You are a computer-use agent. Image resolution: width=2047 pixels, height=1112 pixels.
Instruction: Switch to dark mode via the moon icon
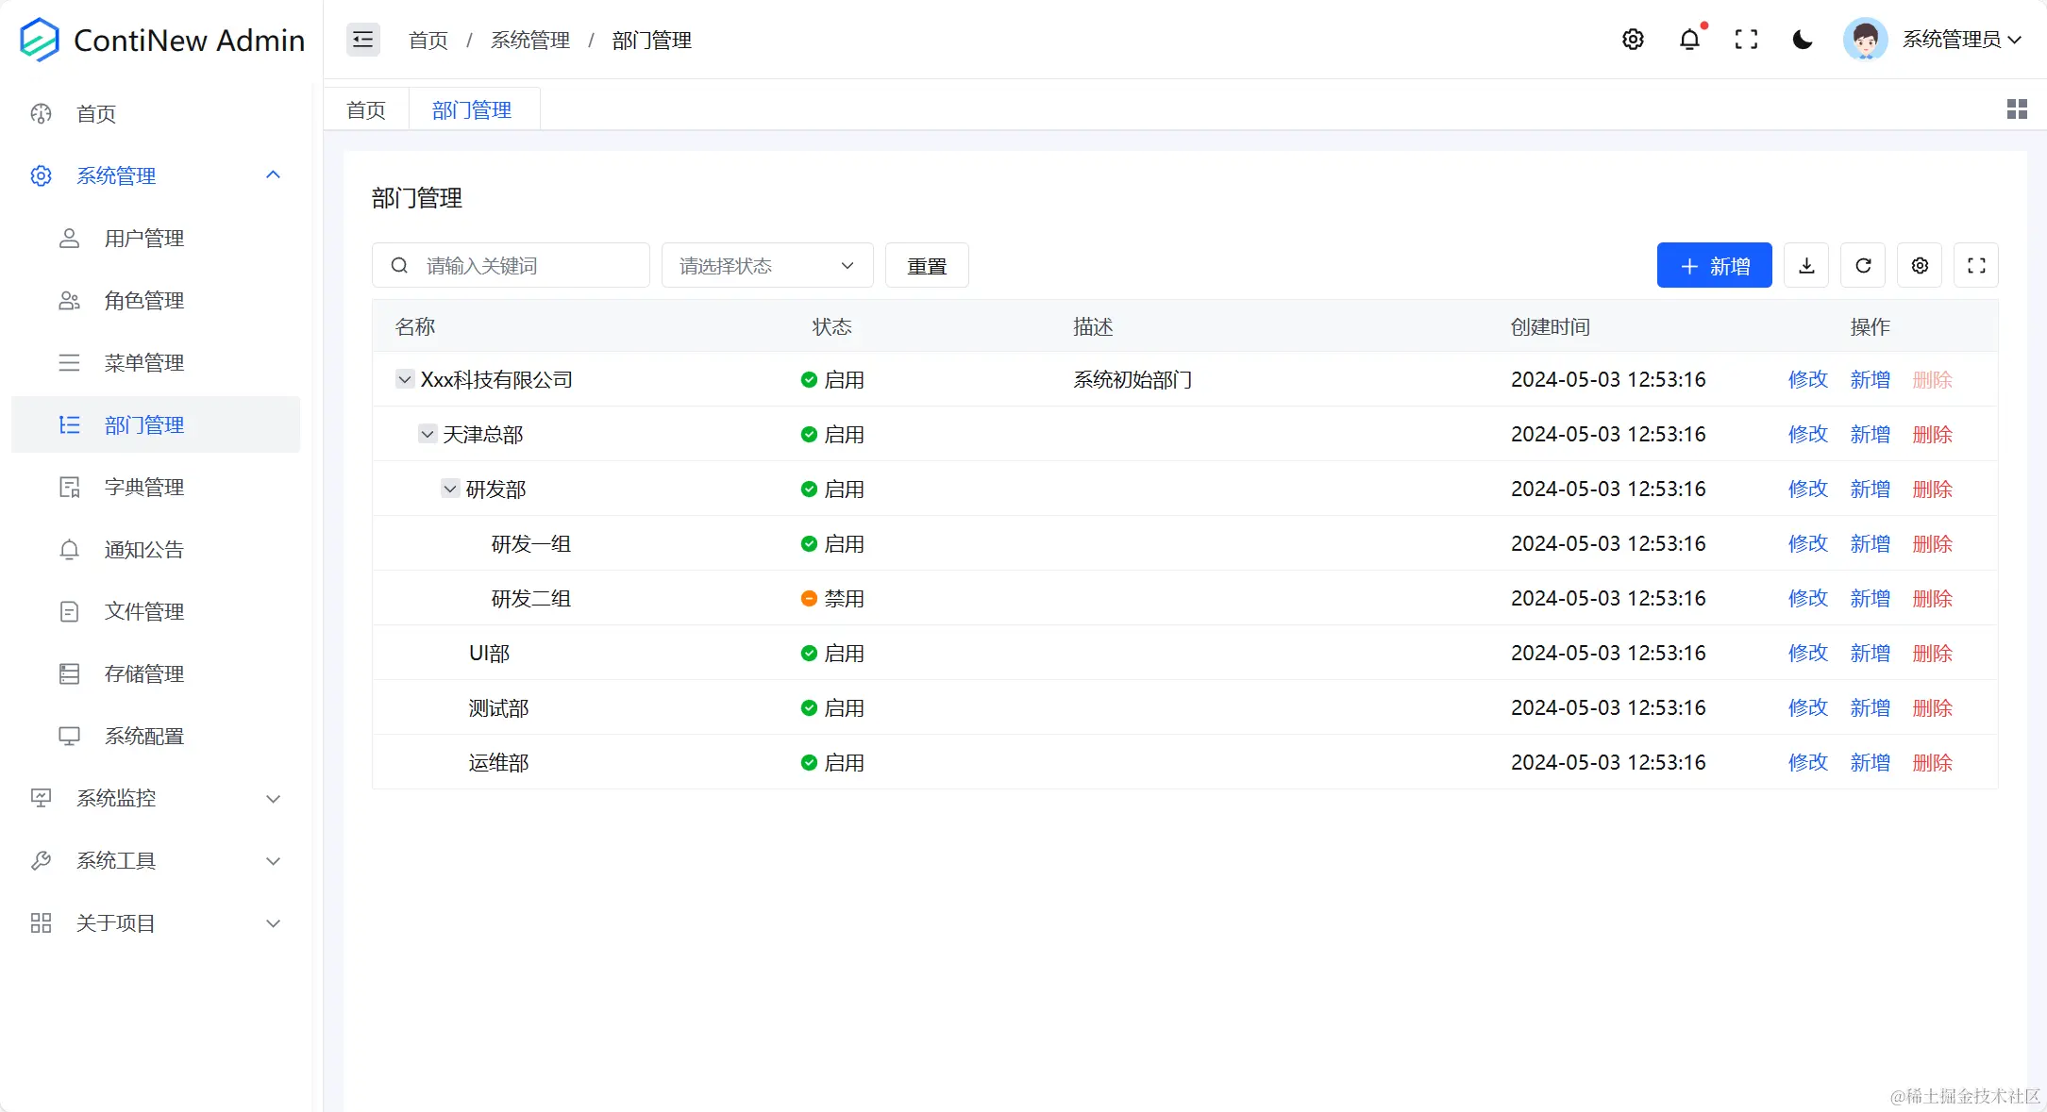1803,40
